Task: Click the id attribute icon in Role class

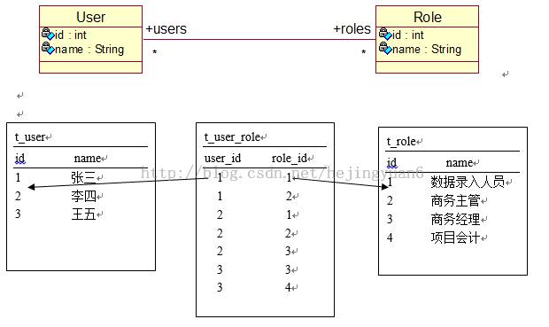Action: 385,34
